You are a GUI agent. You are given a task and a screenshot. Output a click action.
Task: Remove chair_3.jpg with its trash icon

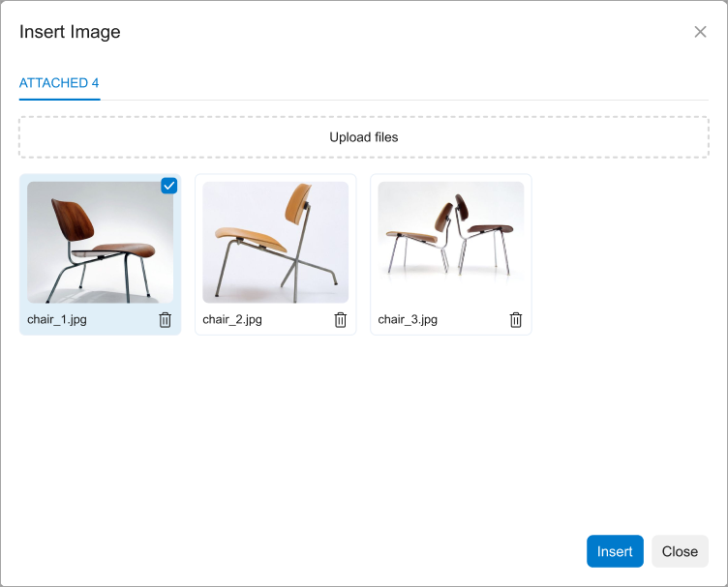tap(515, 320)
